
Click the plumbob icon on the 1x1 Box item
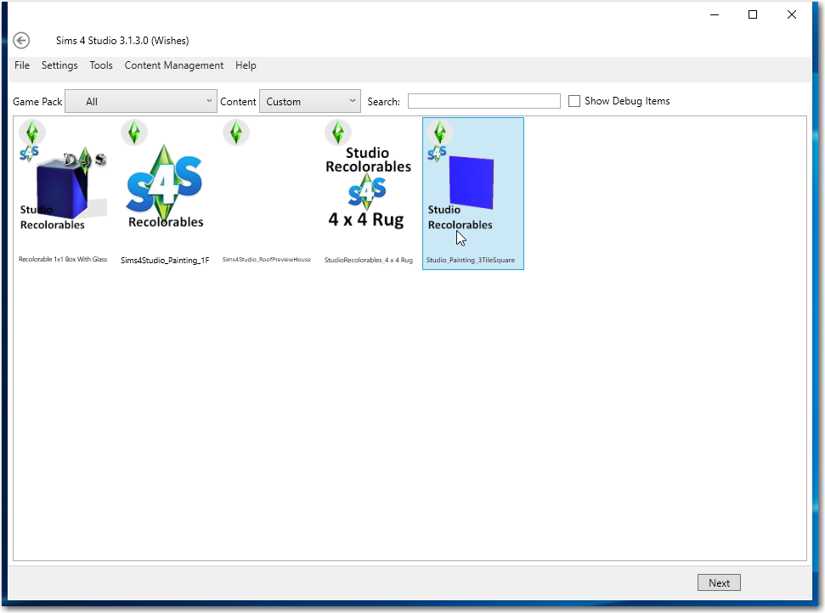click(x=32, y=132)
